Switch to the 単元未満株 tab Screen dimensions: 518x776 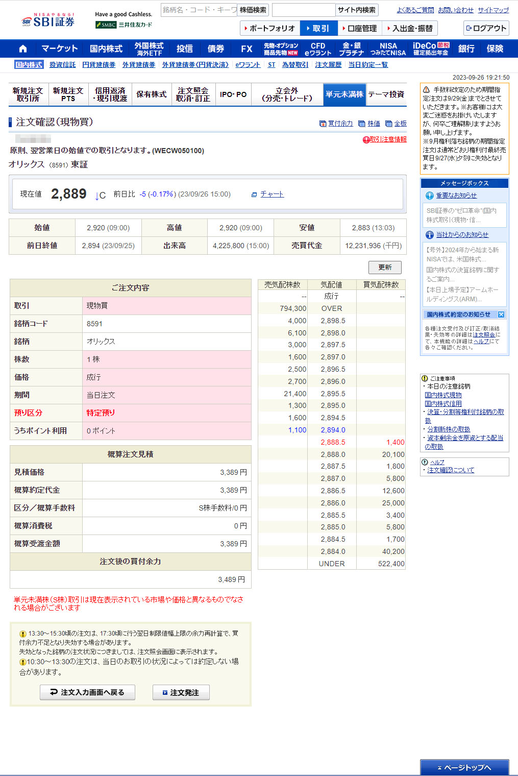click(344, 94)
